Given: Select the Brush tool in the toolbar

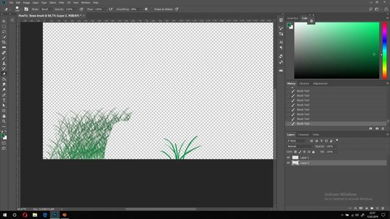Looking at the screenshot, I should coord(4,58).
